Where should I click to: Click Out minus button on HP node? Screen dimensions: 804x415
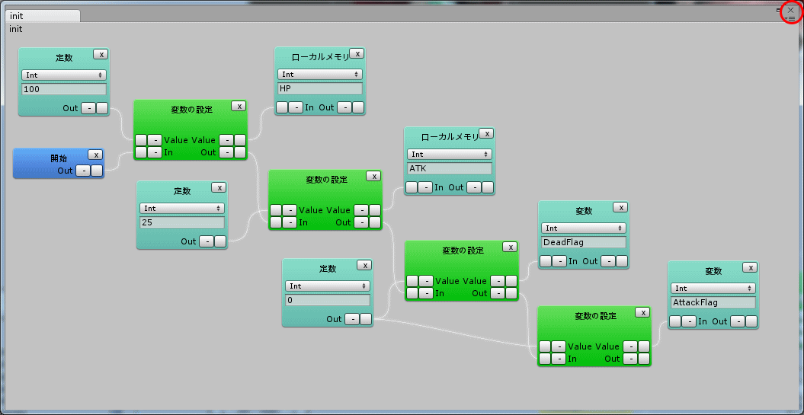click(x=344, y=107)
